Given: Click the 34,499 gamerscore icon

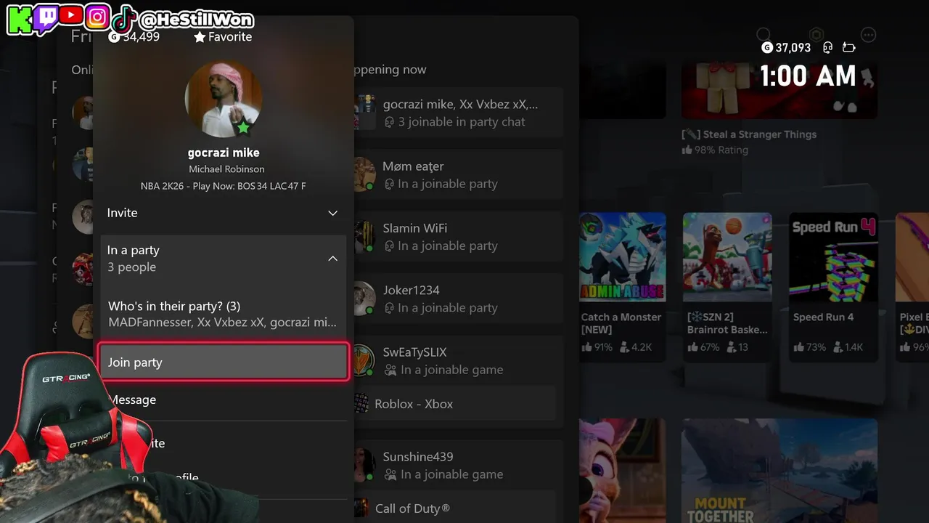Looking at the screenshot, I should click(x=114, y=36).
